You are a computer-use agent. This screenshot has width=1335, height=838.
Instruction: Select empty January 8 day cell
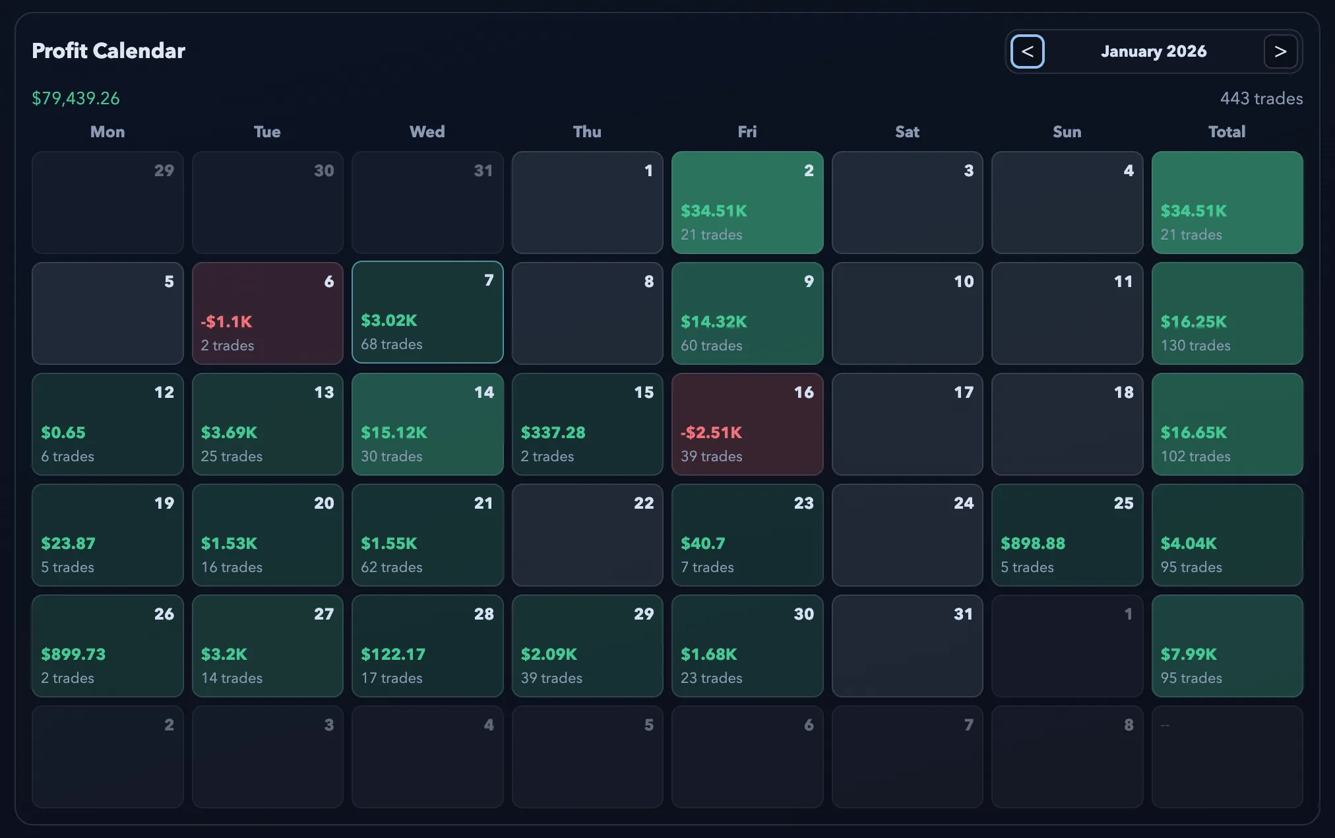(587, 313)
